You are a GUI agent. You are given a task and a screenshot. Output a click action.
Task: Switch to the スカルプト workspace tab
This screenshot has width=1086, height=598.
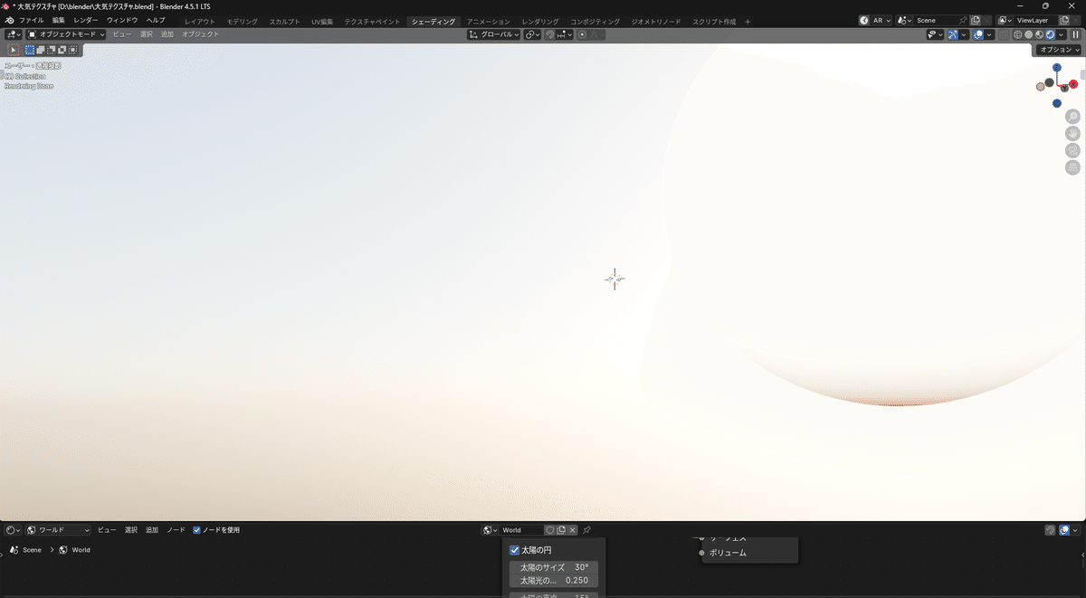[284, 21]
